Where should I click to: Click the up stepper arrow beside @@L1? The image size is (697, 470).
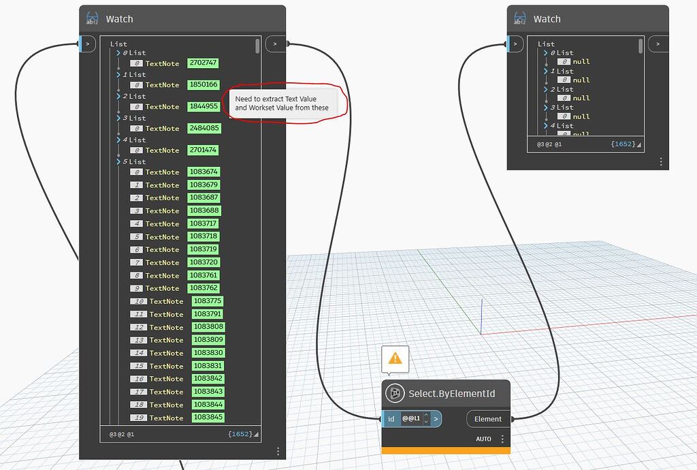pyautogui.click(x=425, y=416)
